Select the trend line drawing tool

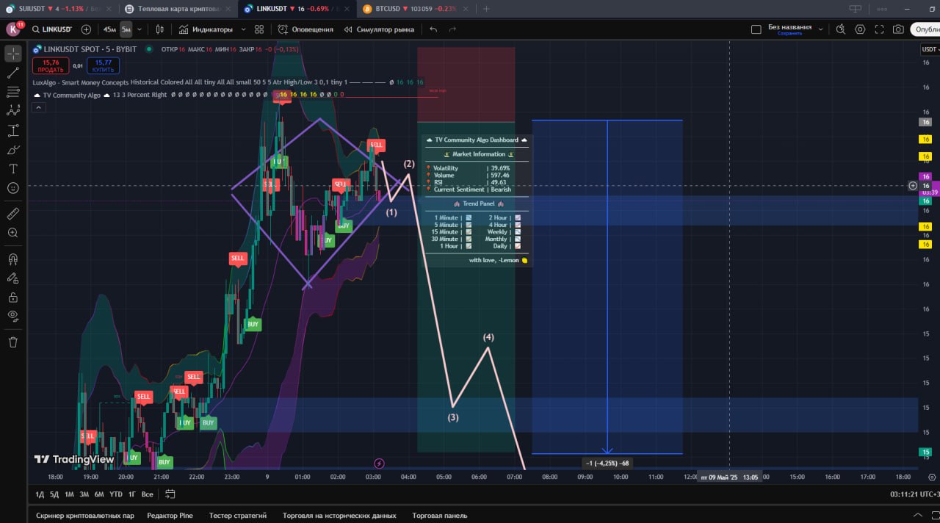pyautogui.click(x=13, y=73)
